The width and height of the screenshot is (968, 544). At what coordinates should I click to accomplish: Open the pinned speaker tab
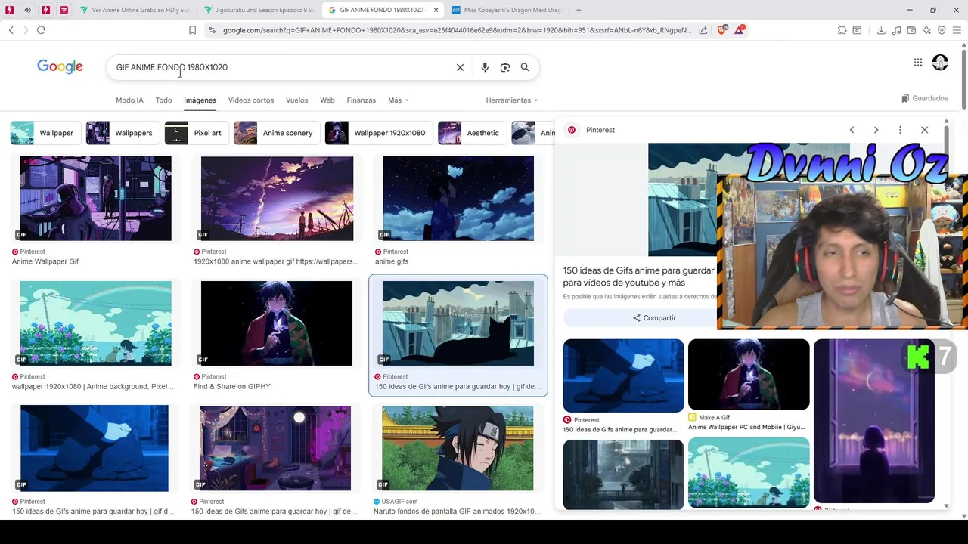(27, 10)
